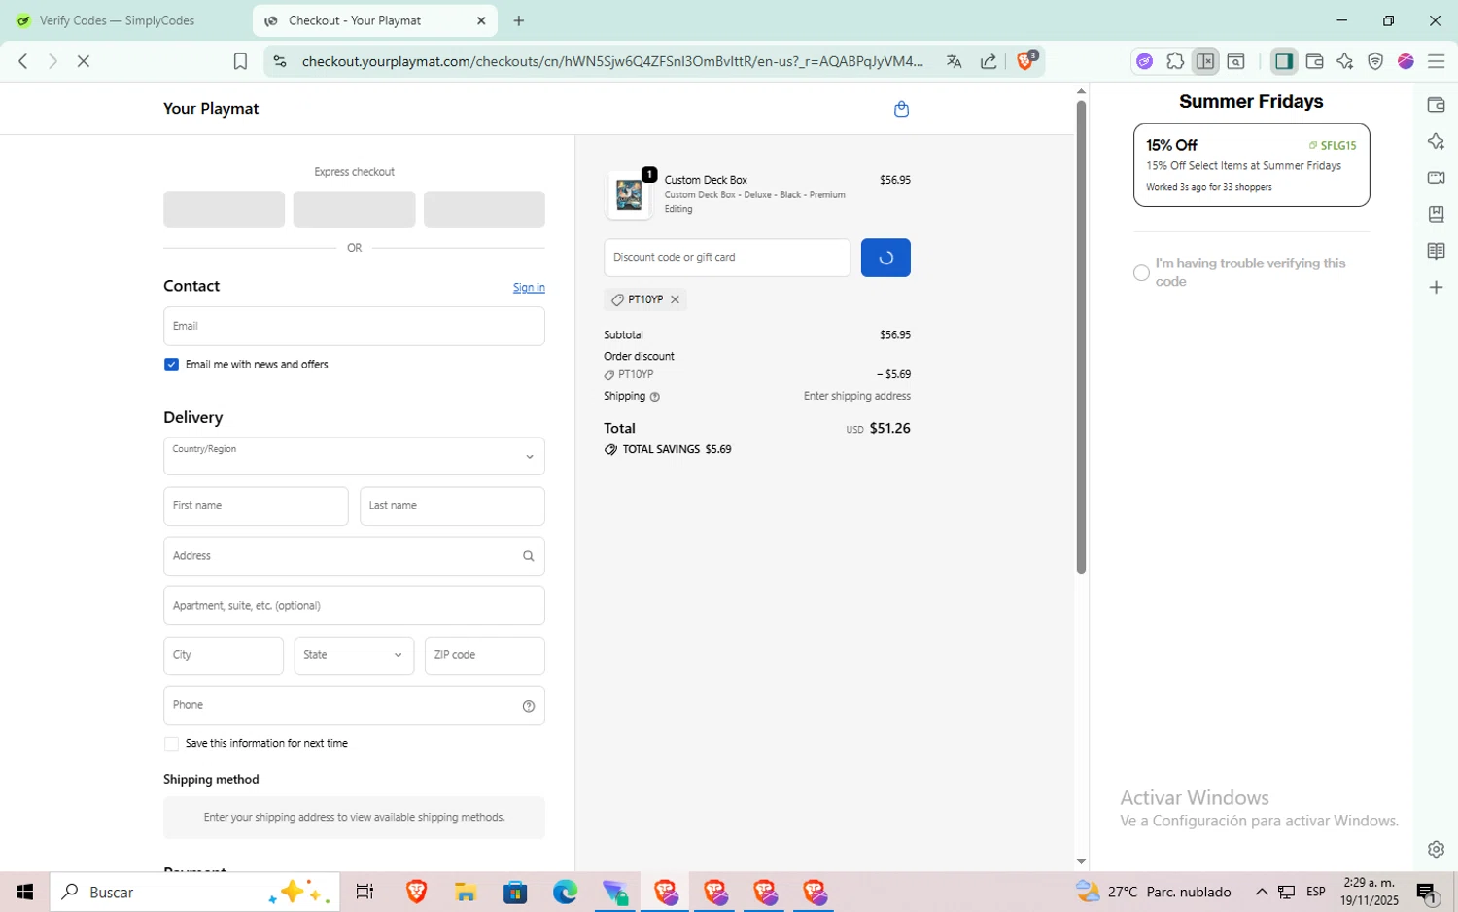Click the ZIP code field
This screenshot has width=1458, height=912.
point(485,655)
